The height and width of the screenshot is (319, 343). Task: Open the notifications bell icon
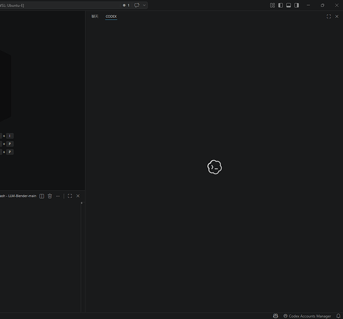[x=338, y=316]
